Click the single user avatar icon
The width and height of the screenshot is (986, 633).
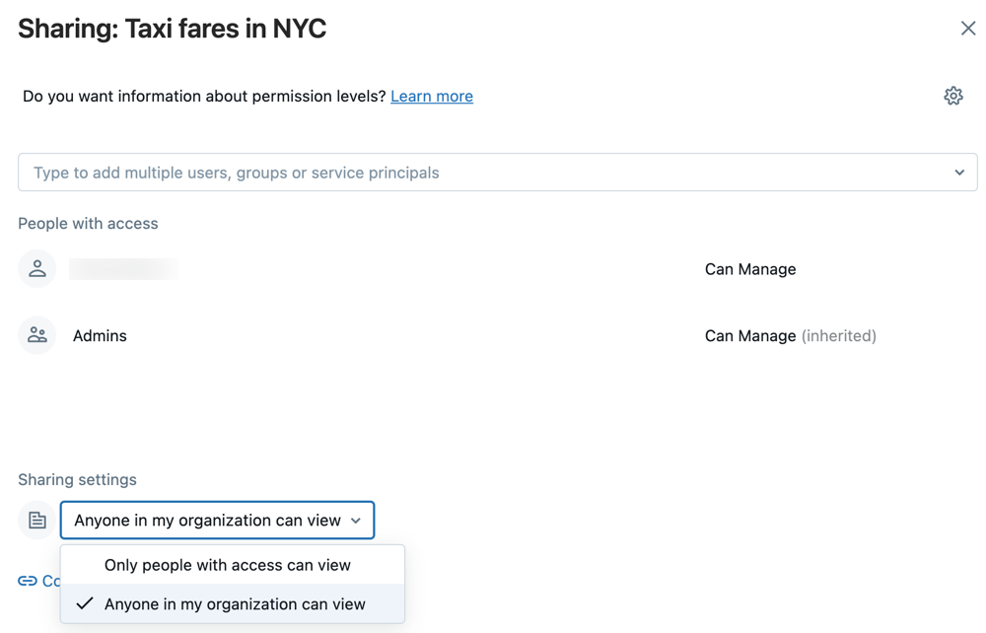[x=37, y=269]
